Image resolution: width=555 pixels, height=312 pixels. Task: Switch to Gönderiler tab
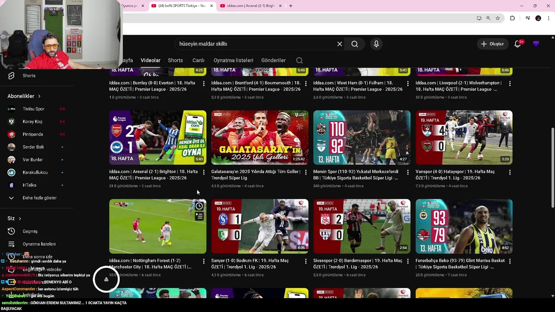tap(273, 60)
